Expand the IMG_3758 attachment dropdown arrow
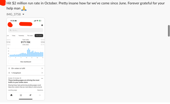The height and width of the screenshot is (104, 170). click(x=23, y=14)
